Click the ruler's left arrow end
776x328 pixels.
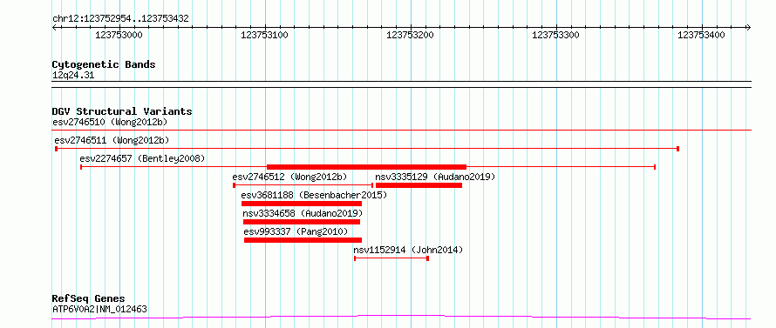pyautogui.click(x=54, y=27)
